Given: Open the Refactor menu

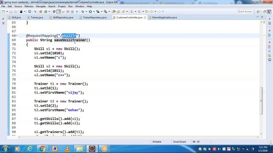Looking at the screenshot, I should click(29, 6).
